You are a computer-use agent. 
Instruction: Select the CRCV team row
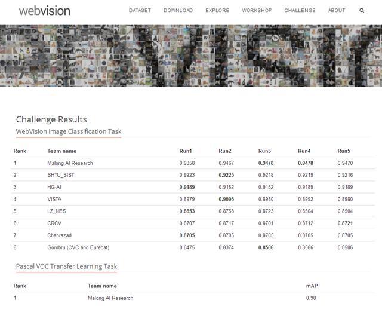click(193, 223)
